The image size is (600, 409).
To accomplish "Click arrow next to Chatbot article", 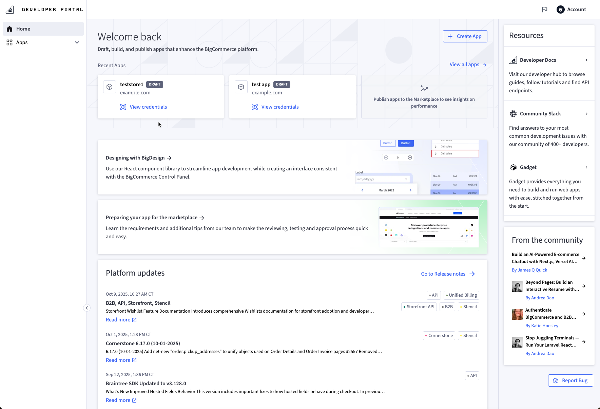I will coord(584,258).
